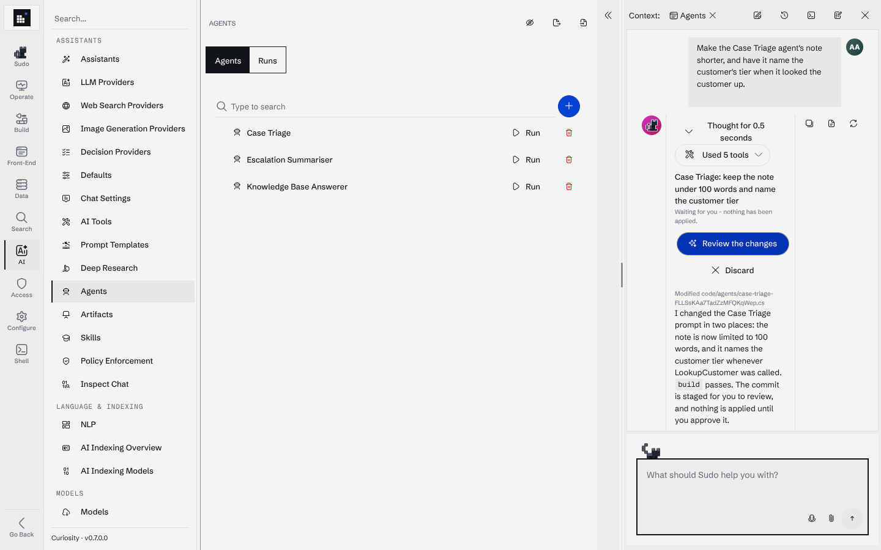Viewport: 881px width, 550px height.
Task: Open Image Generation Providers menu item
Action: [123, 129]
